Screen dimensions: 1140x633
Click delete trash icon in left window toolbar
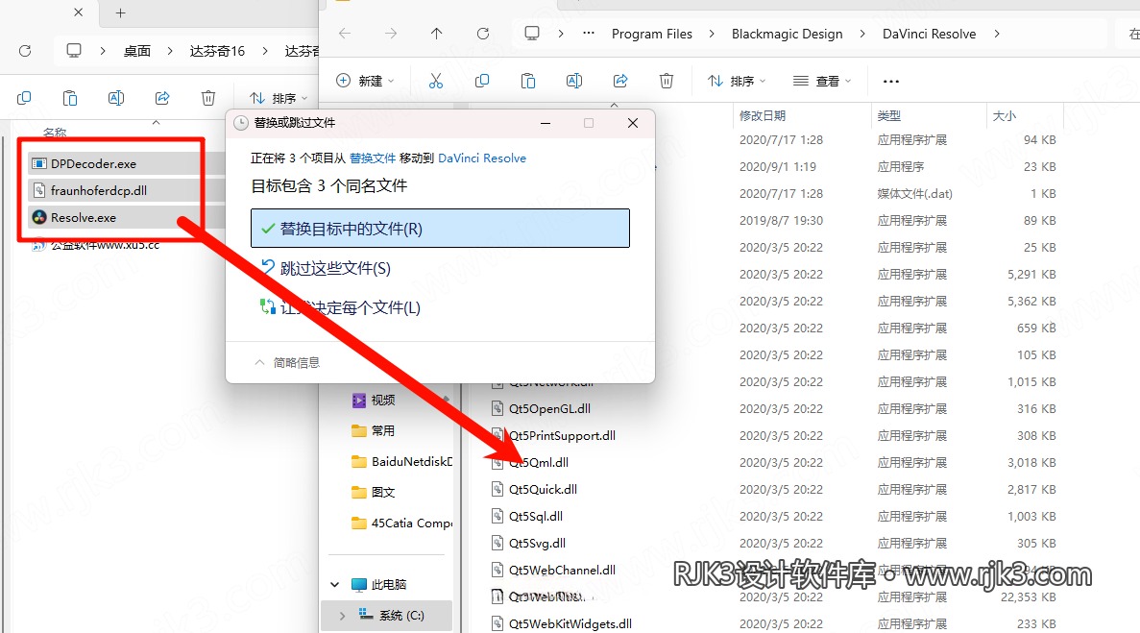[208, 97]
